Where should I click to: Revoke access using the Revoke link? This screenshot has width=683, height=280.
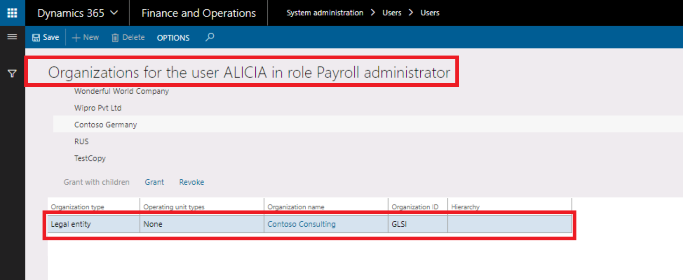pos(191,182)
